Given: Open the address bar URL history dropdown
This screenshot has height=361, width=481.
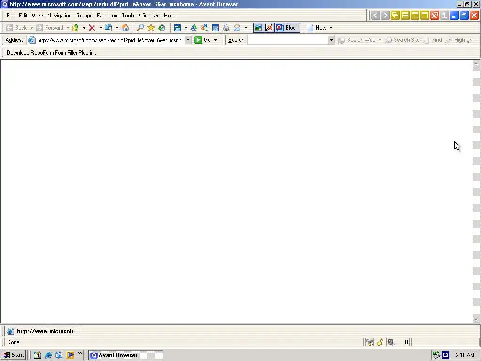Looking at the screenshot, I should [x=188, y=40].
